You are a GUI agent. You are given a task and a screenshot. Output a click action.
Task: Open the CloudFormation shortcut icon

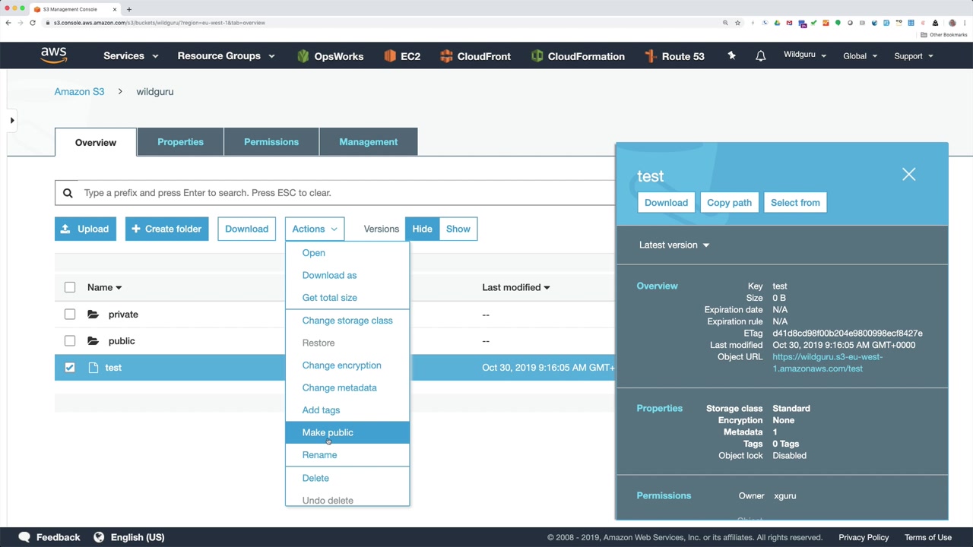(x=537, y=56)
